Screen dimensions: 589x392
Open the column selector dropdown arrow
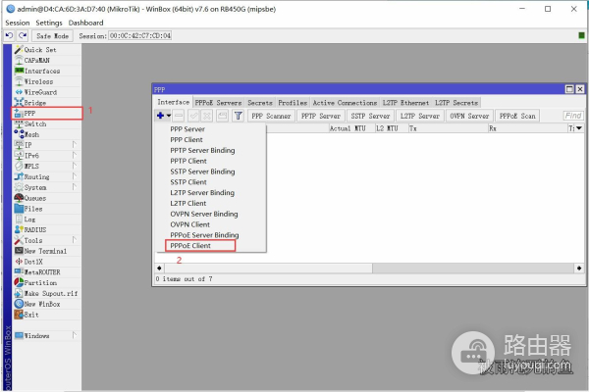tap(579, 128)
